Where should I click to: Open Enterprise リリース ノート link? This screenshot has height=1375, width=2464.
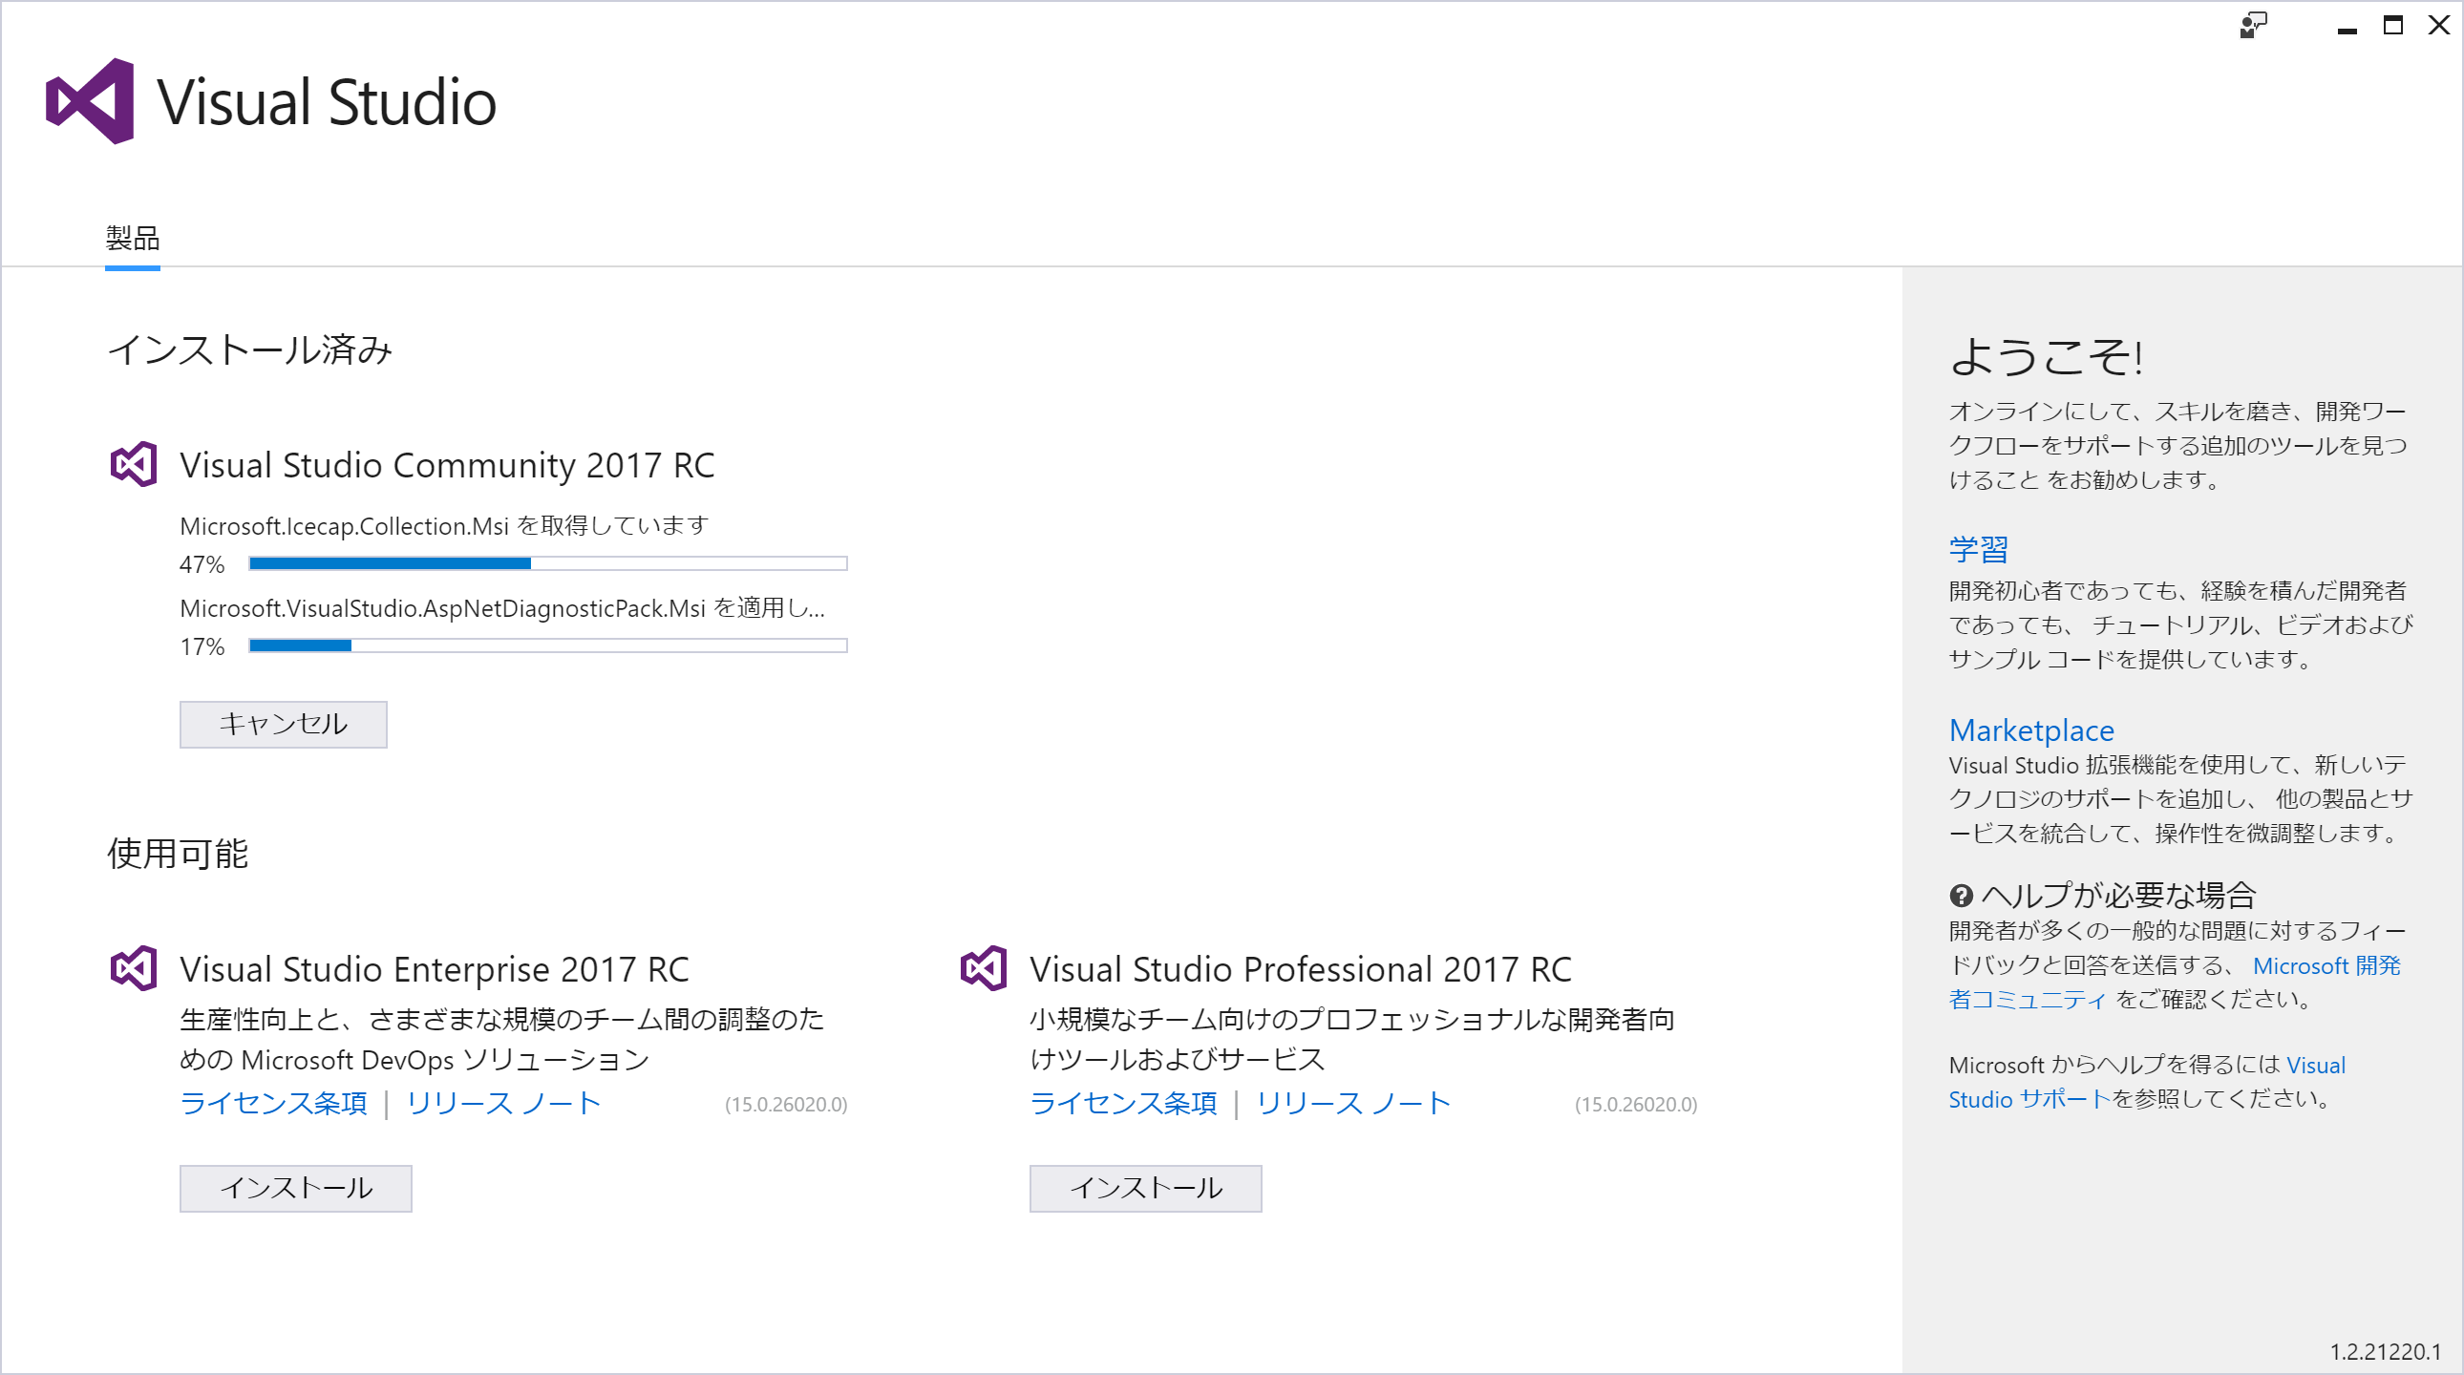coord(503,1104)
